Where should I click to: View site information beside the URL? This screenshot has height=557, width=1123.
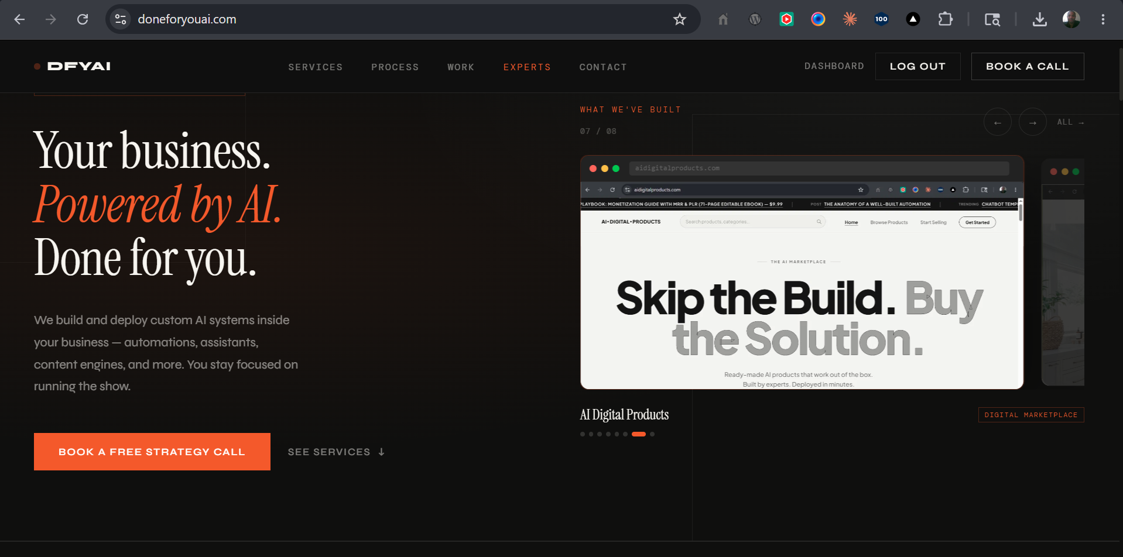(x=121, y=19)
